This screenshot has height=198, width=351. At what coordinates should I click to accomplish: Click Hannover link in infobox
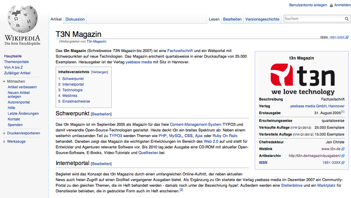pyautogui.click(x=336, y=106)
